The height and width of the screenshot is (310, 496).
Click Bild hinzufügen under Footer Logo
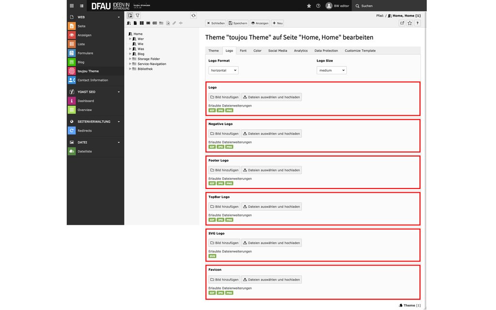tap(224, 170)
